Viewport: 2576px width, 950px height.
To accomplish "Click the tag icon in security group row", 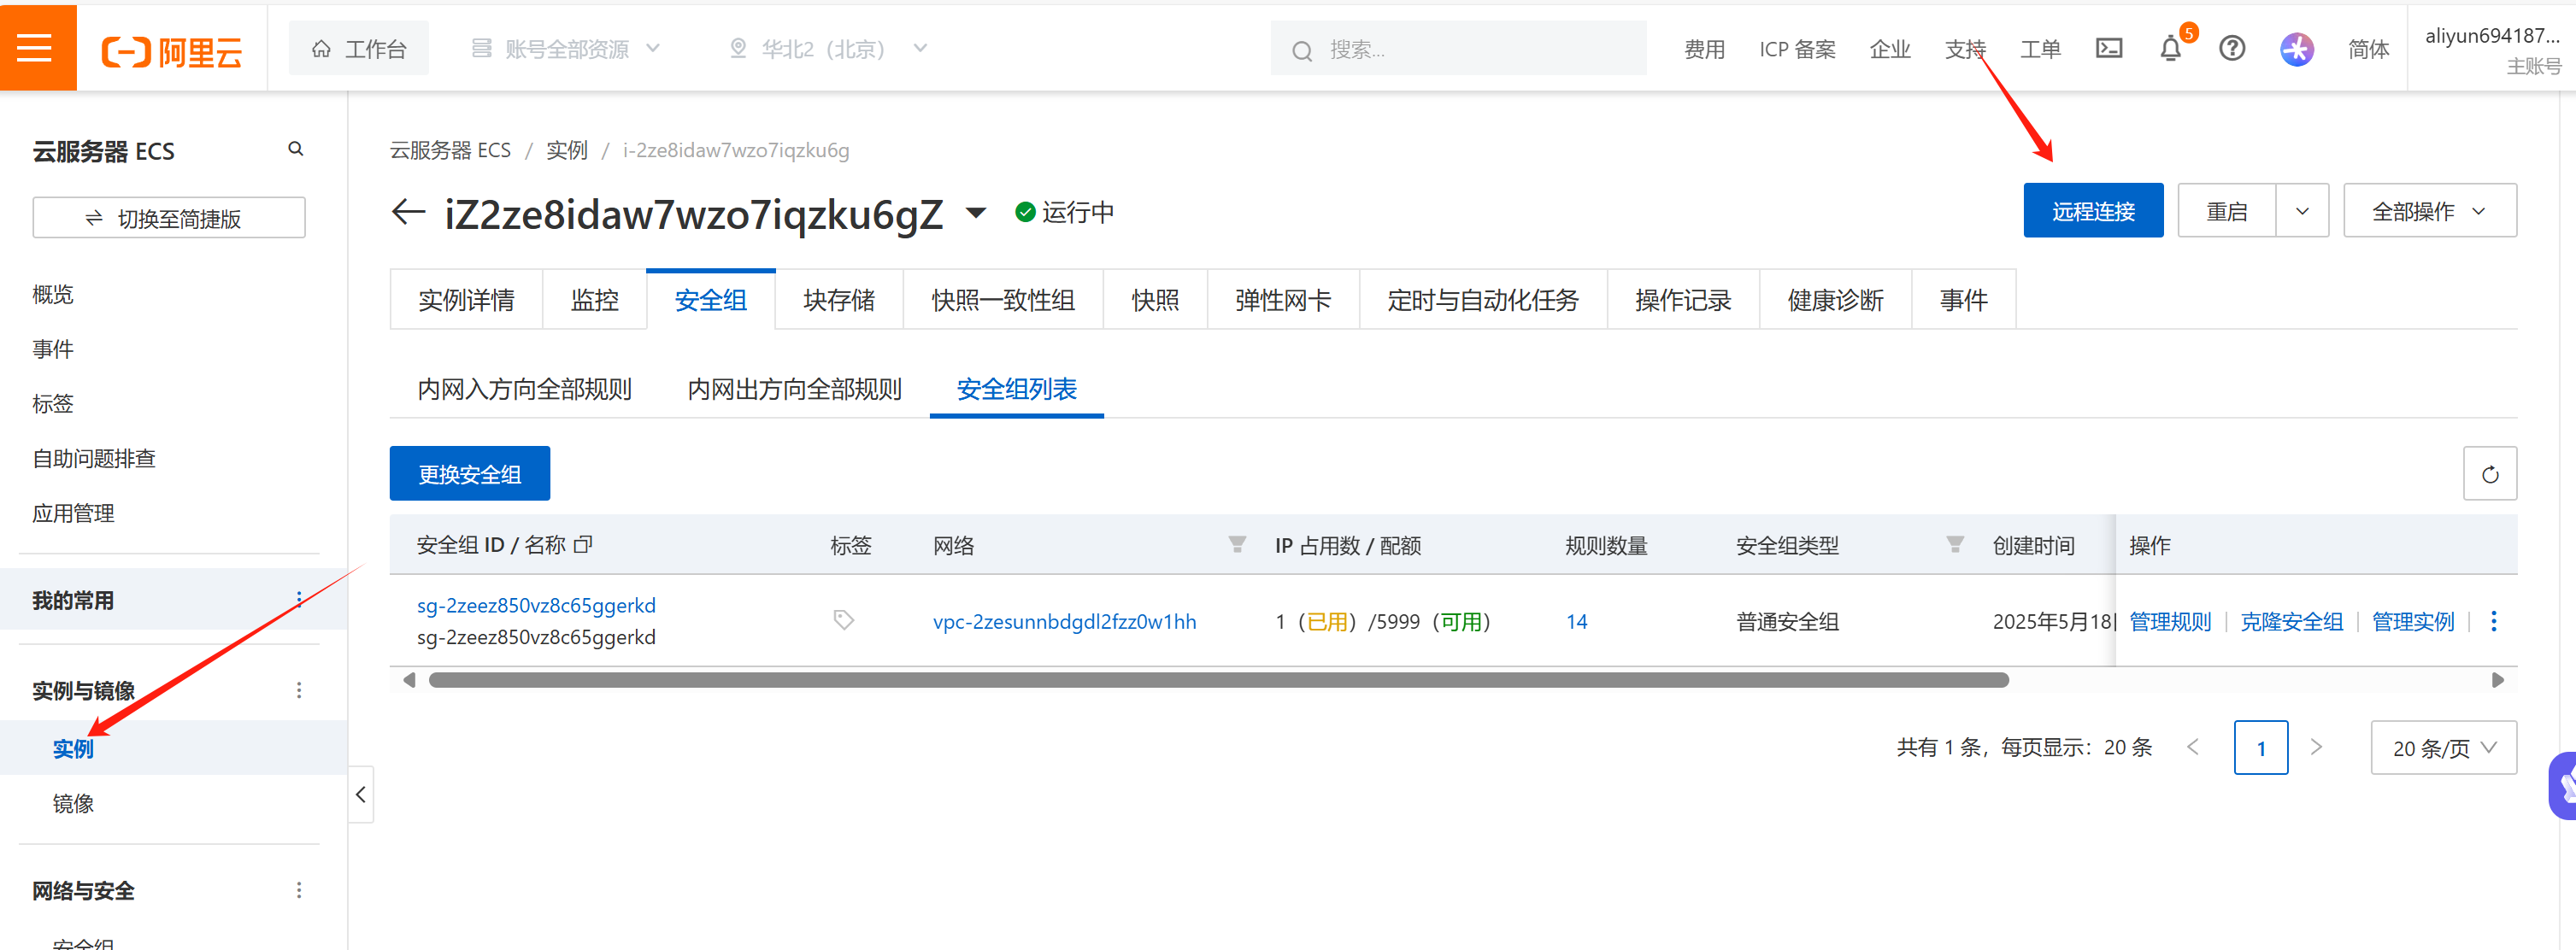I will (843, 620).
